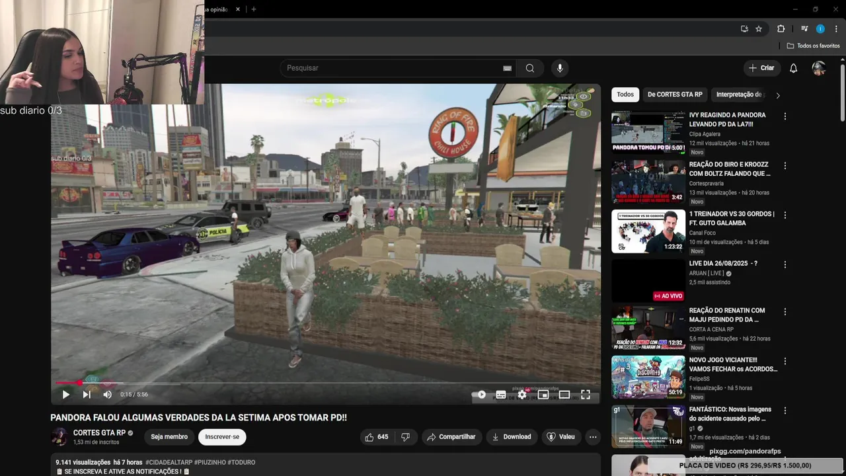This screenshot has height=476, width=846.
Task: Open the on-screen keyboard icon
Action: click(507, 68)
